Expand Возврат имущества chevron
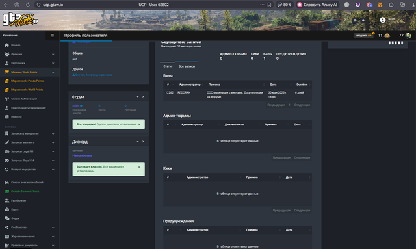The width and height of the screenshot is (416, 249). click(x=53, y=170)
